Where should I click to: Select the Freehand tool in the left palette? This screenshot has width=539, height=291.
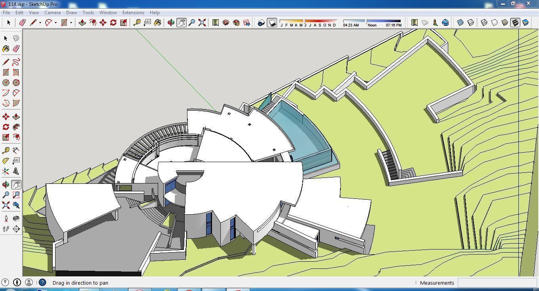coord(16,62)
